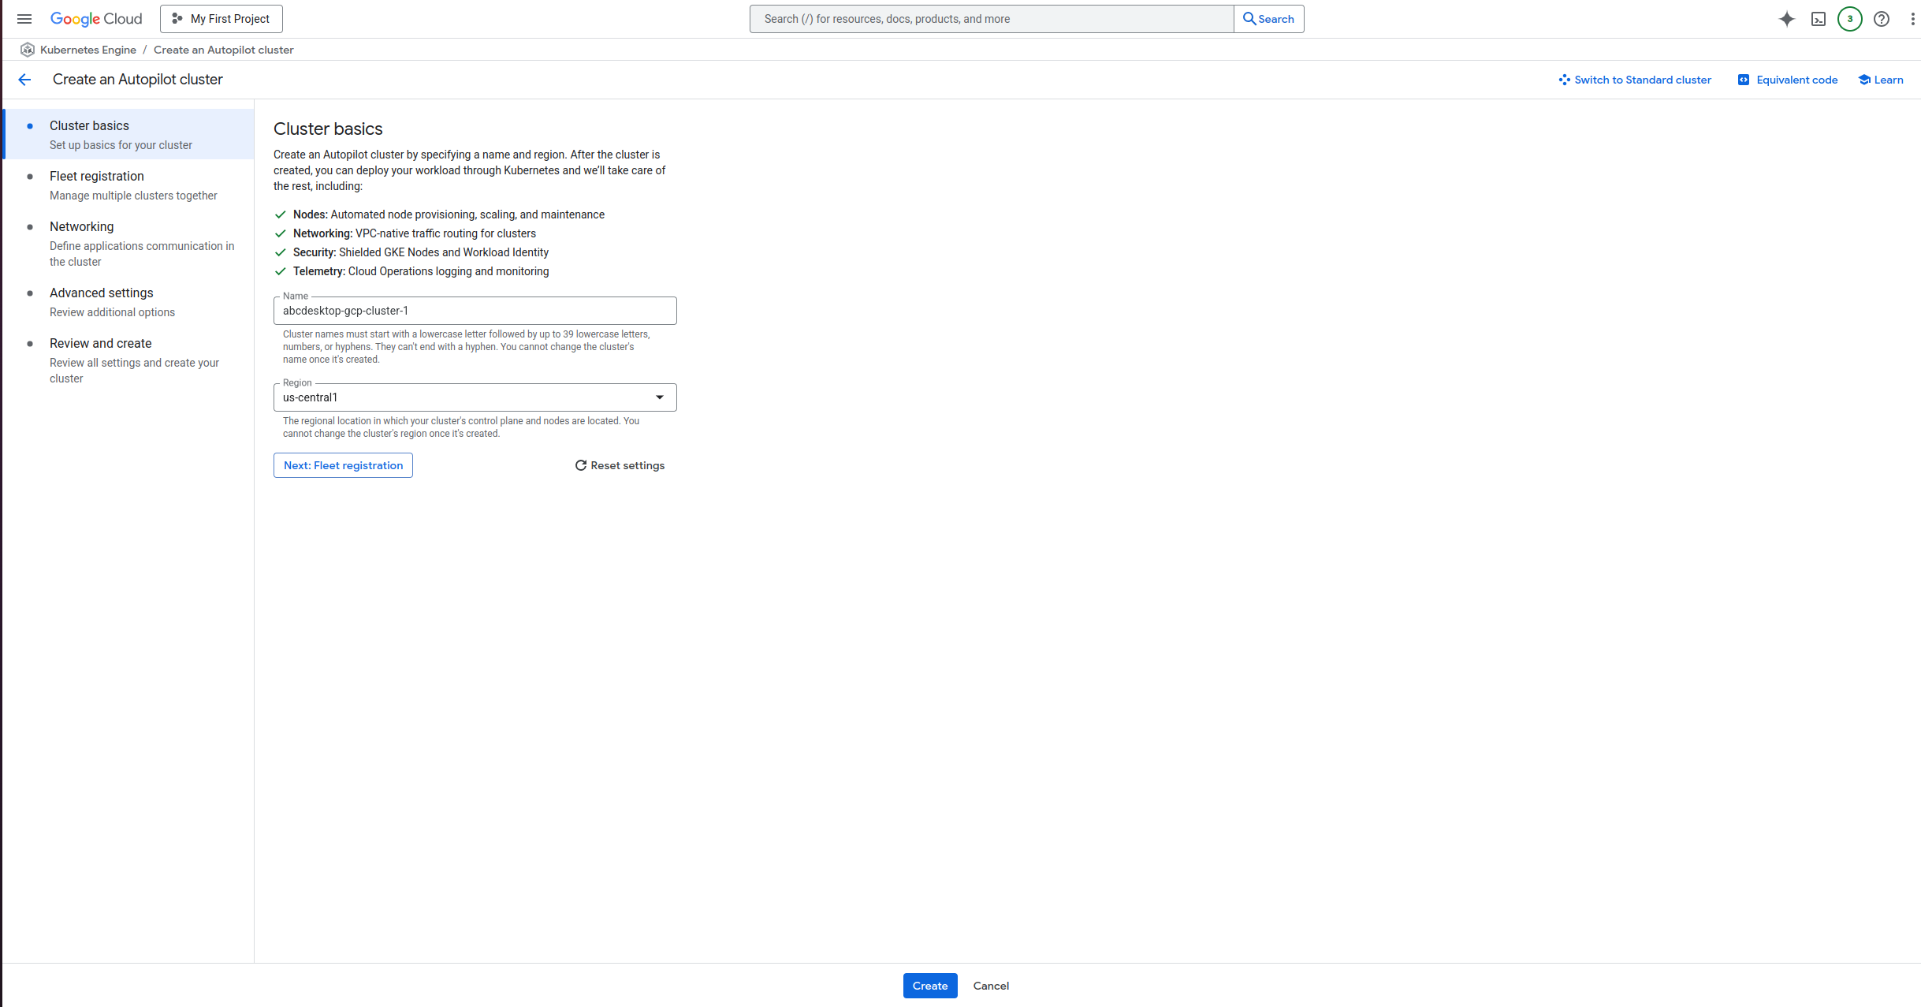Screen dimensions: 1921x1007
Task: Open Advanced settings step
Action: point(102,293)
